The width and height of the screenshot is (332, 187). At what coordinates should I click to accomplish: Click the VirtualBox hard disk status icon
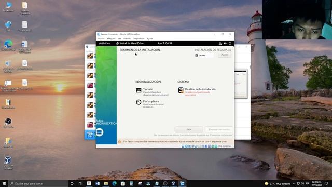[183, 146]
